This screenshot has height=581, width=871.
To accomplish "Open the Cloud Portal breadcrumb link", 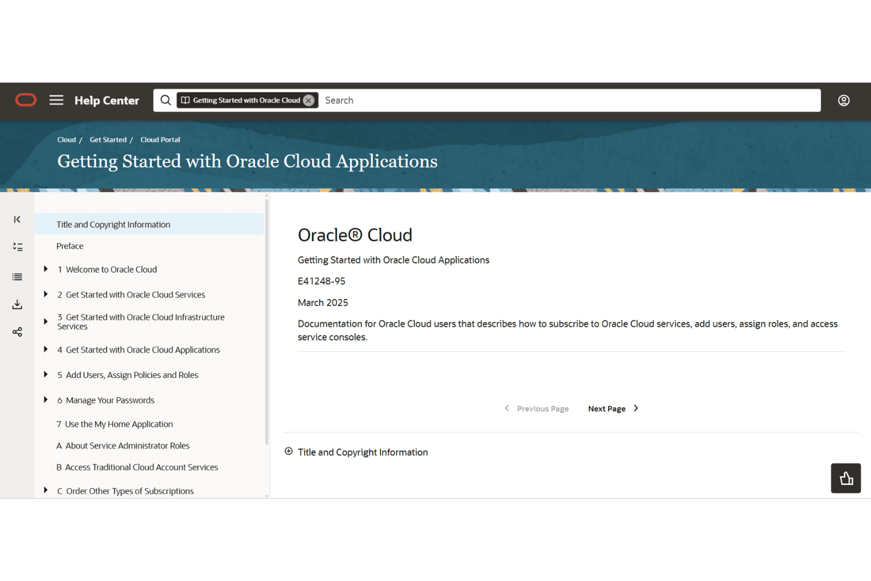I will (x=160, y=140).
